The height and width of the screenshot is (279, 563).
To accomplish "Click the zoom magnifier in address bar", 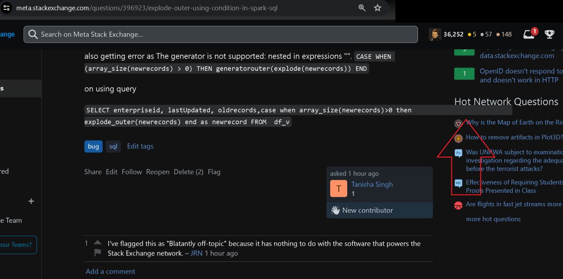I will pyautogui.click(x=362, y=8).
